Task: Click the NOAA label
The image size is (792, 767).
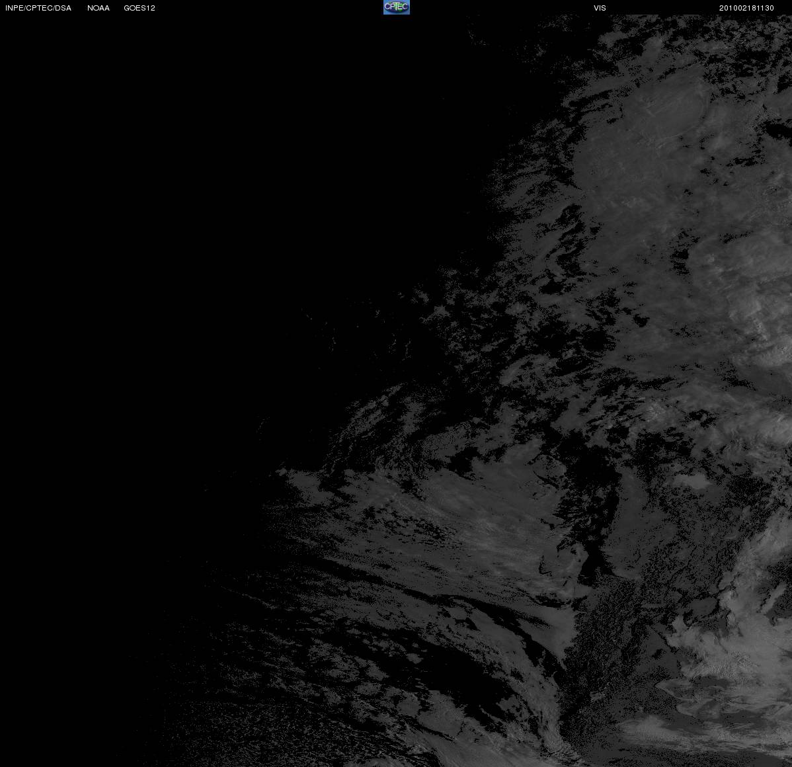Action: pyautogui.click(x=99, y=8)
